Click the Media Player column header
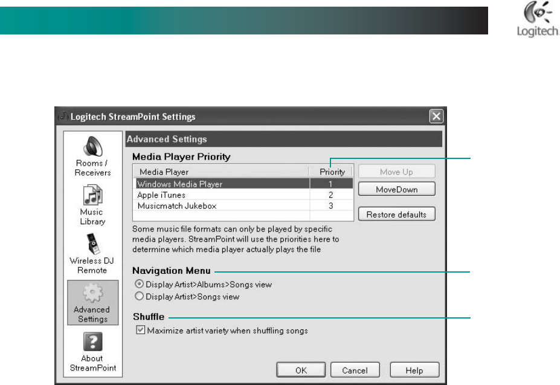 pyautogui.click(x=221, y=172)
